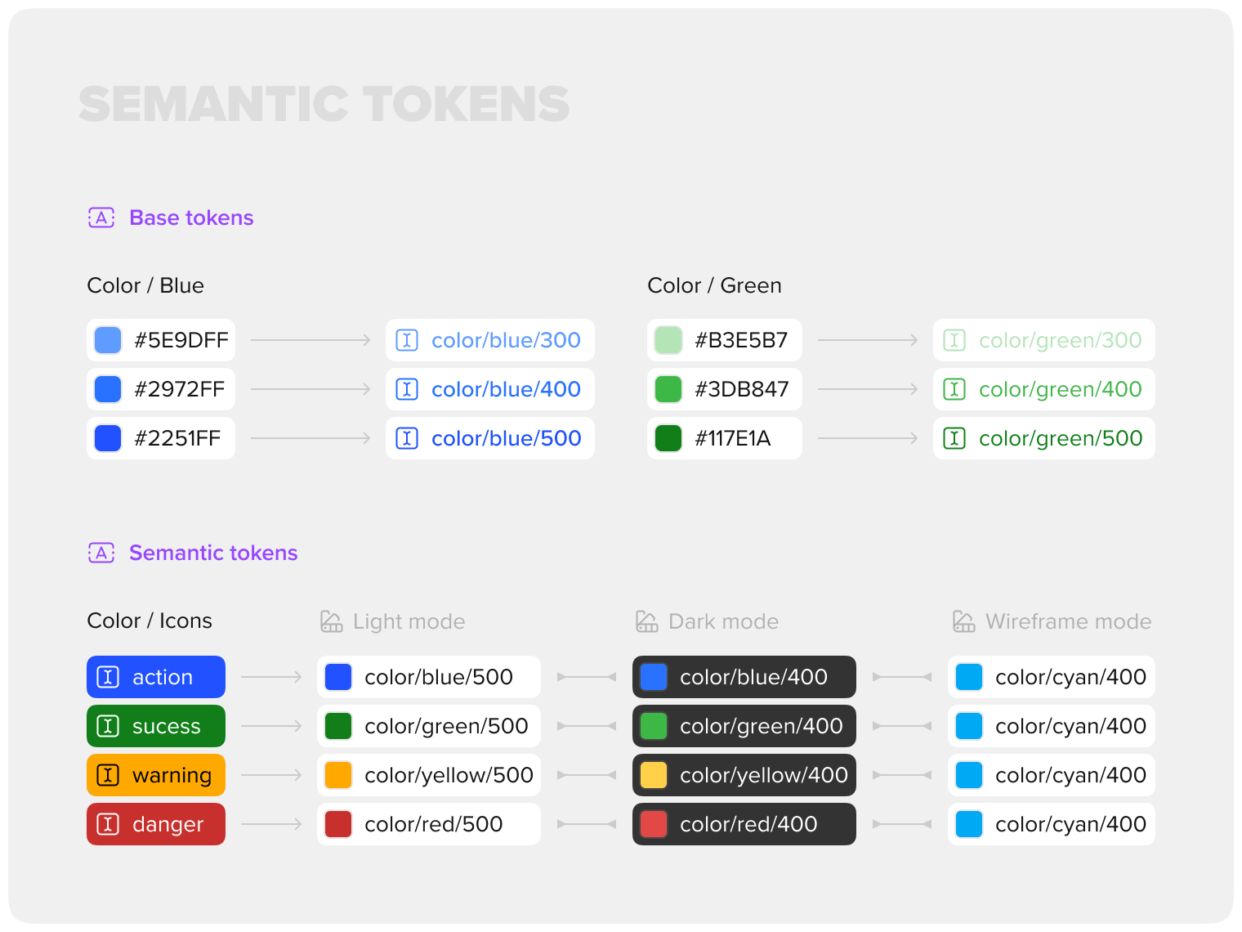Click the Light mode palette icon
This screenshot has height=932, width=1242.
tap(332, 621)
